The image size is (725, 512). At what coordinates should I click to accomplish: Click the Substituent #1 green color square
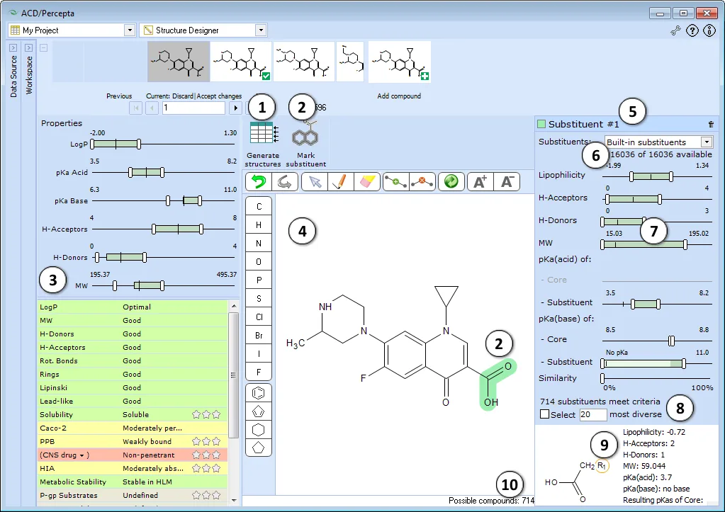[541, 124]
